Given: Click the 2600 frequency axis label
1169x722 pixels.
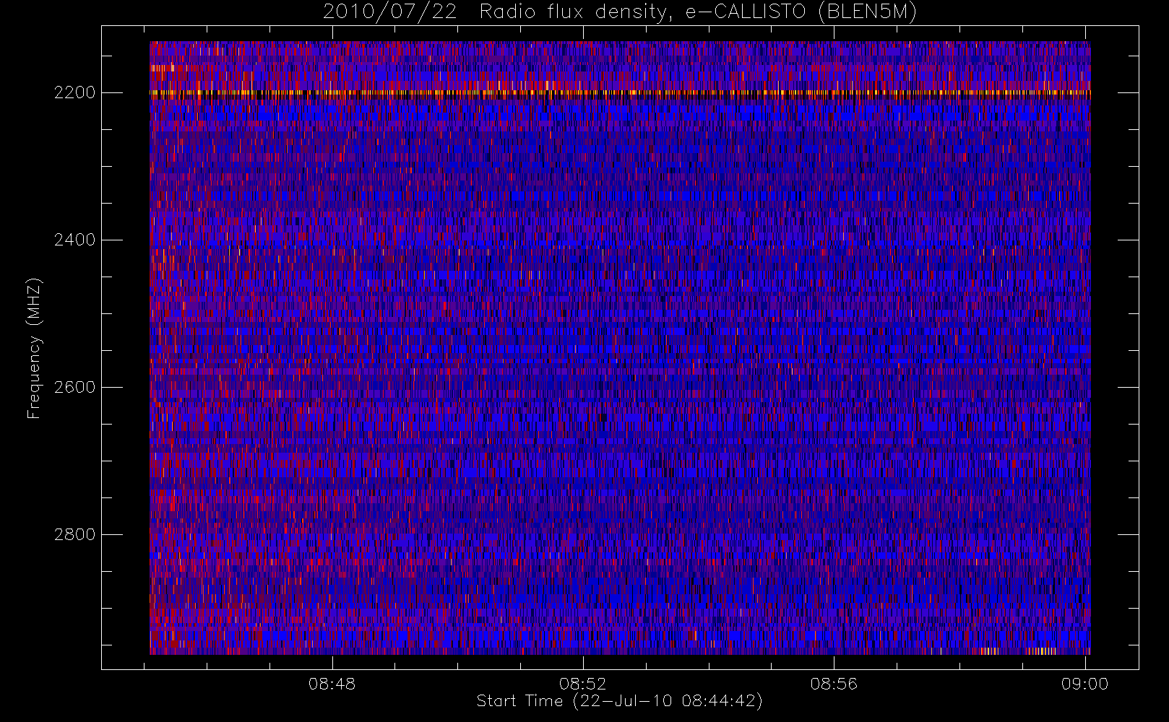Looking at the screenshot, I should [74, 387].
